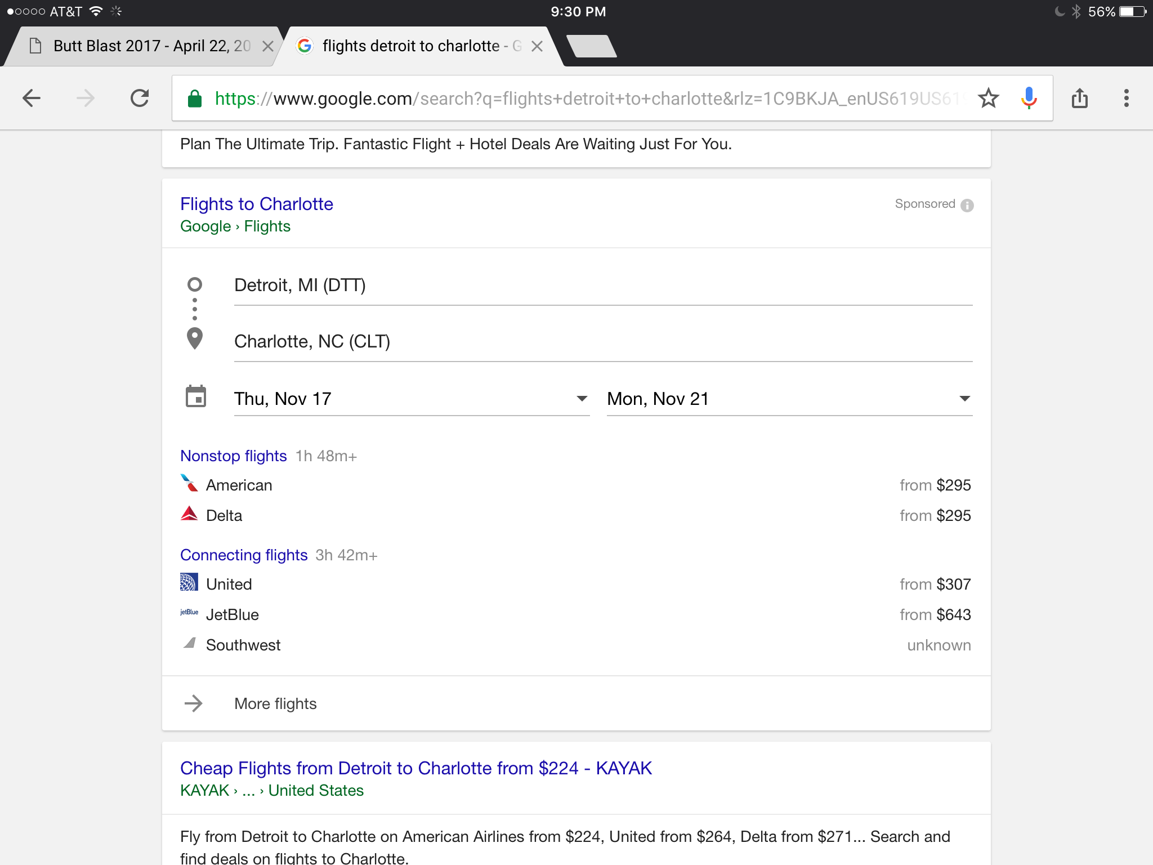Image resolution: width=1153 pixels, height=865 pixels.
Task: Expand departure date Thu, Nov 17 dropdown
Action: point(582,399)
